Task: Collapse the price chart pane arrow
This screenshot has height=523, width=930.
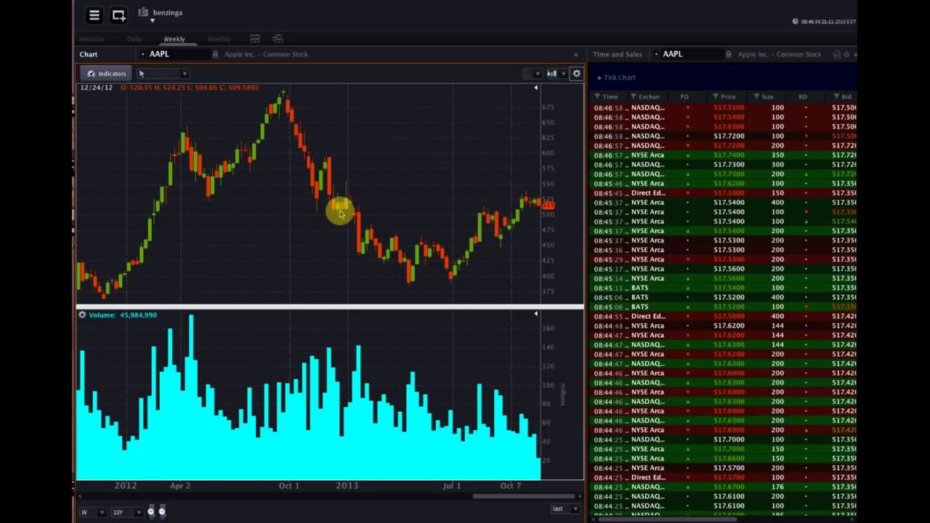Action: (x=536, y=88)
